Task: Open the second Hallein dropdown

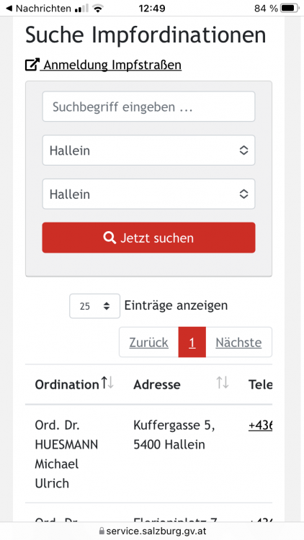Action: [x=148, y=194]
